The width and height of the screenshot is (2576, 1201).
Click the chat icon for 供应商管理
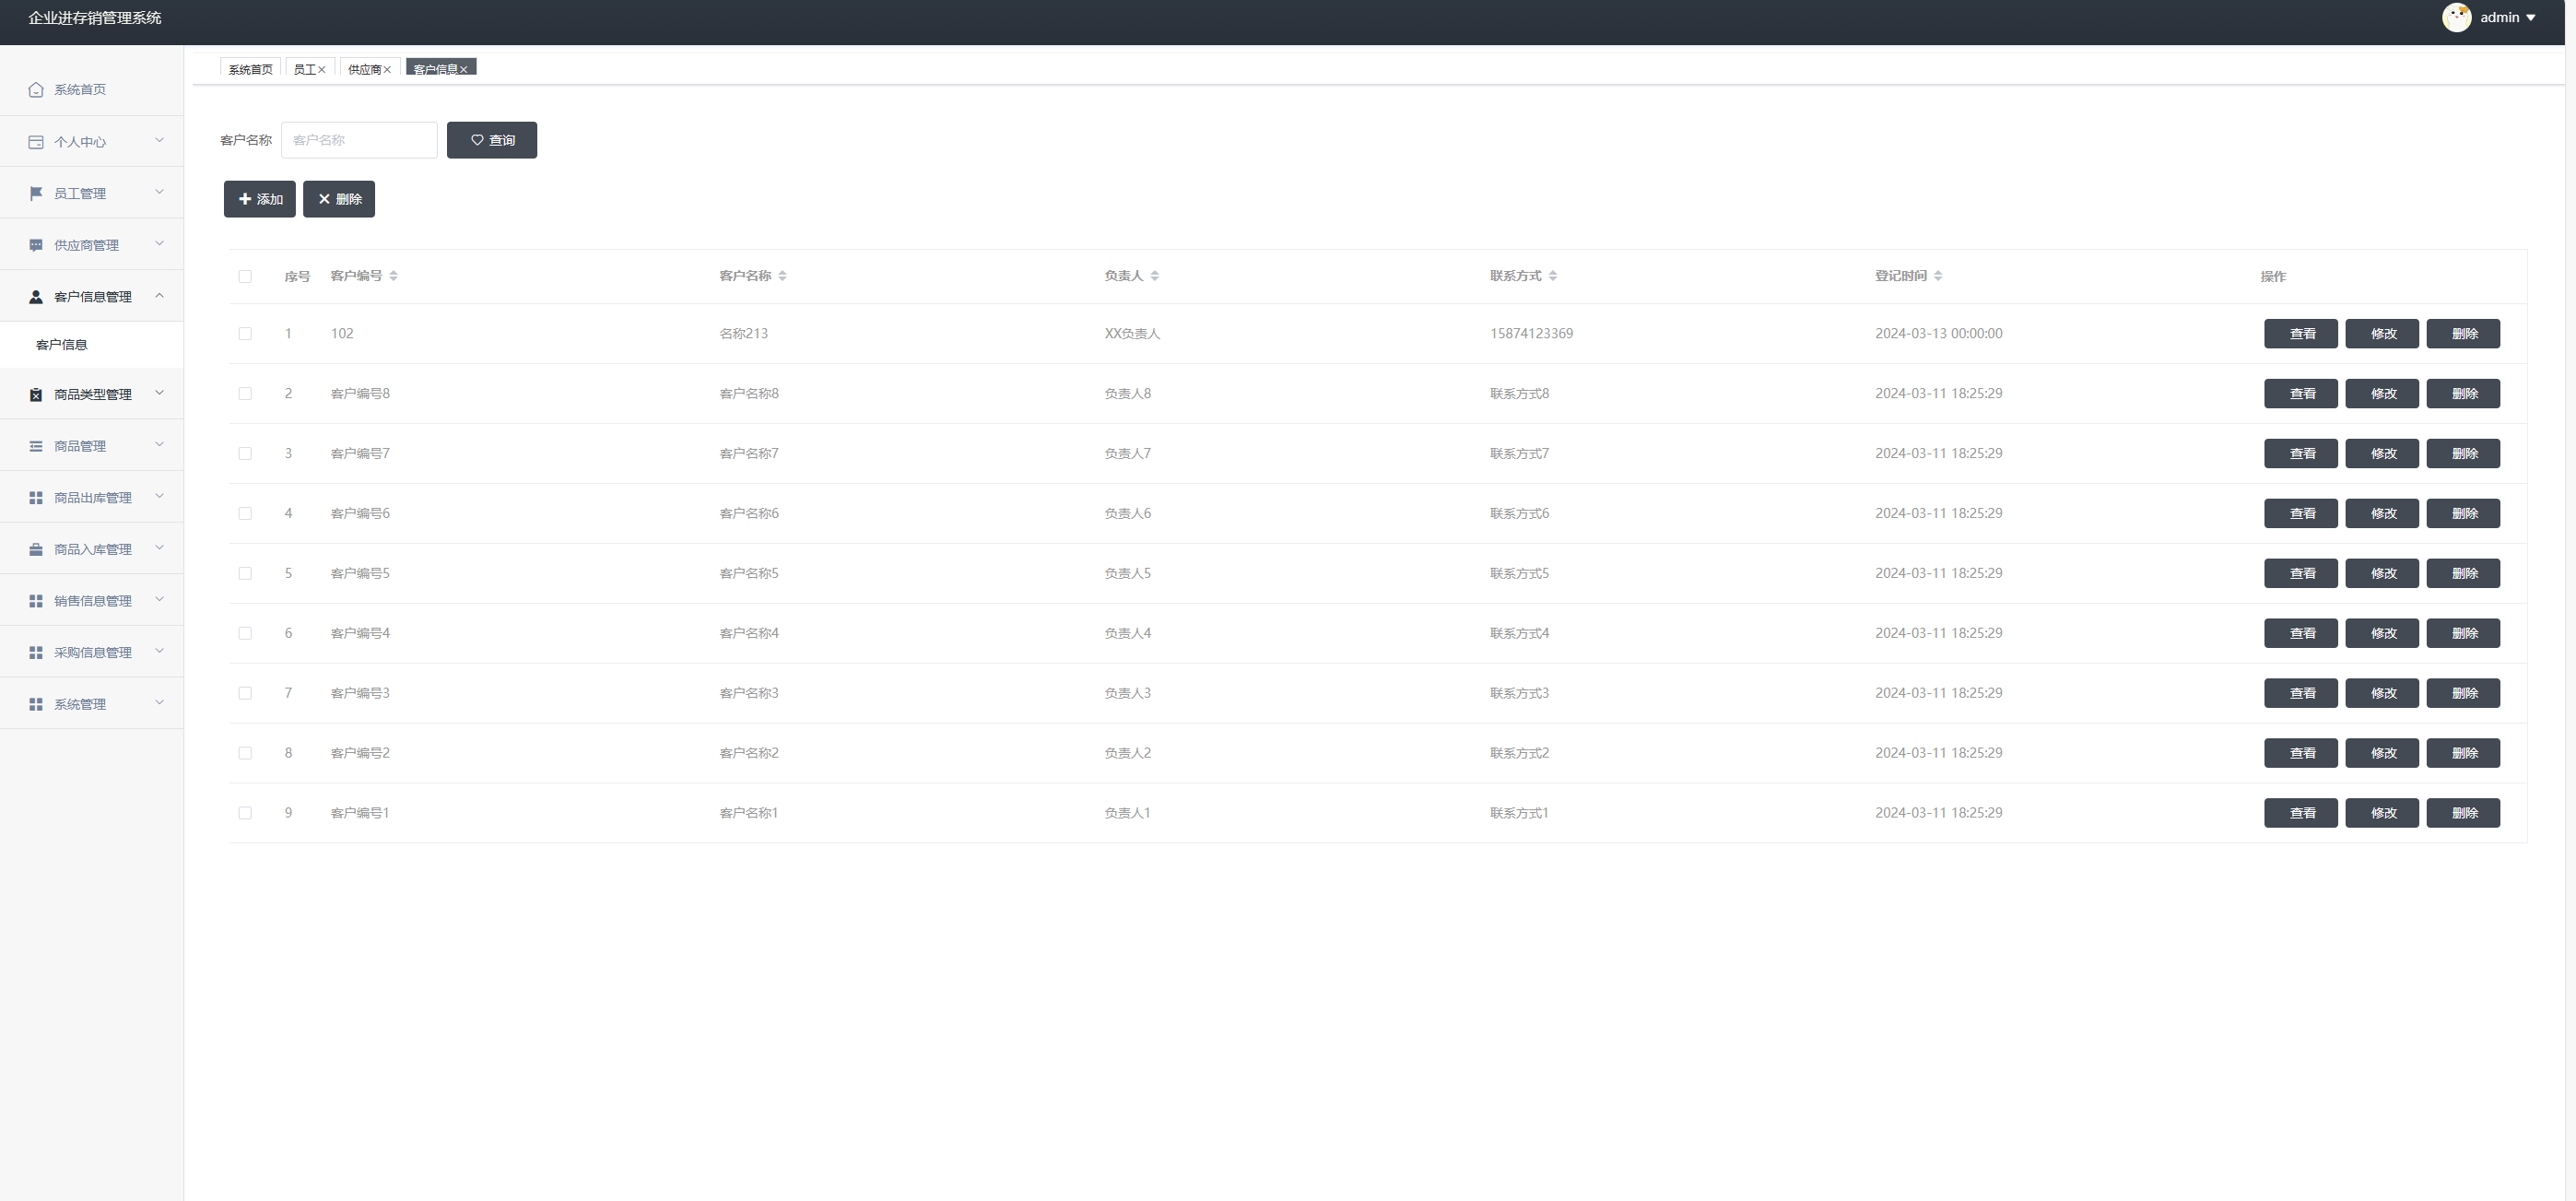(x=36, y=245)
